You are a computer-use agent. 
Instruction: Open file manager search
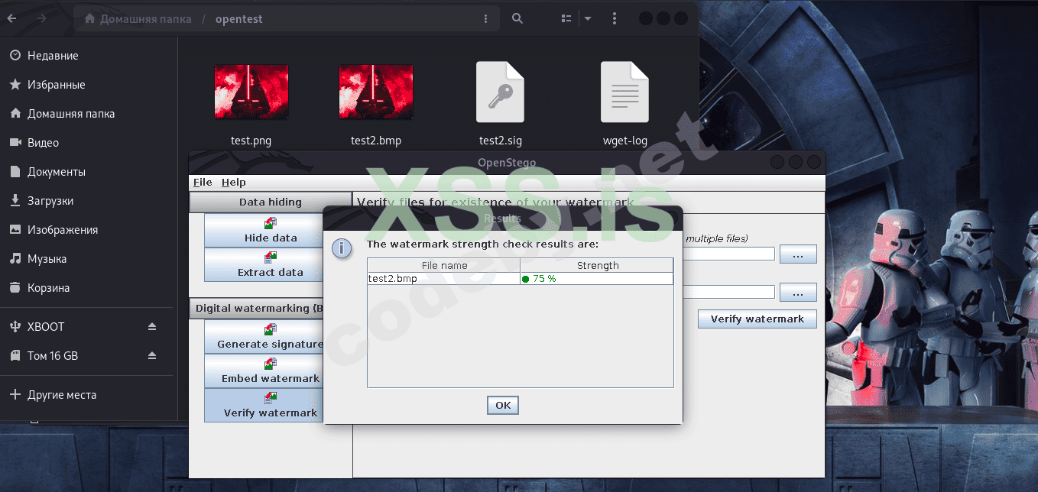[517, 18]
